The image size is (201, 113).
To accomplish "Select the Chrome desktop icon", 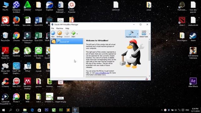I will coord(16,37).
